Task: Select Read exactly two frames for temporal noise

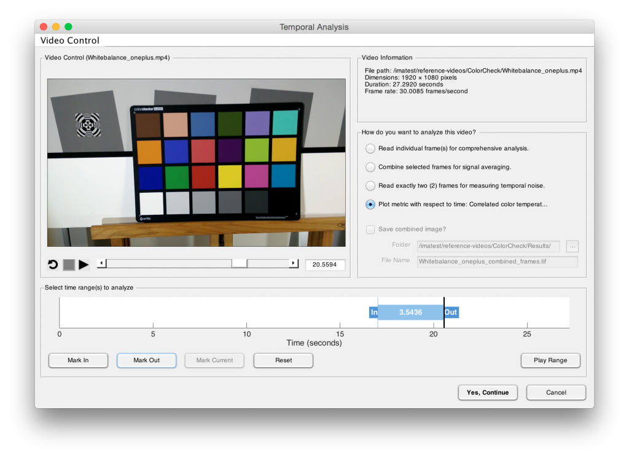Action: click(370, 185)
